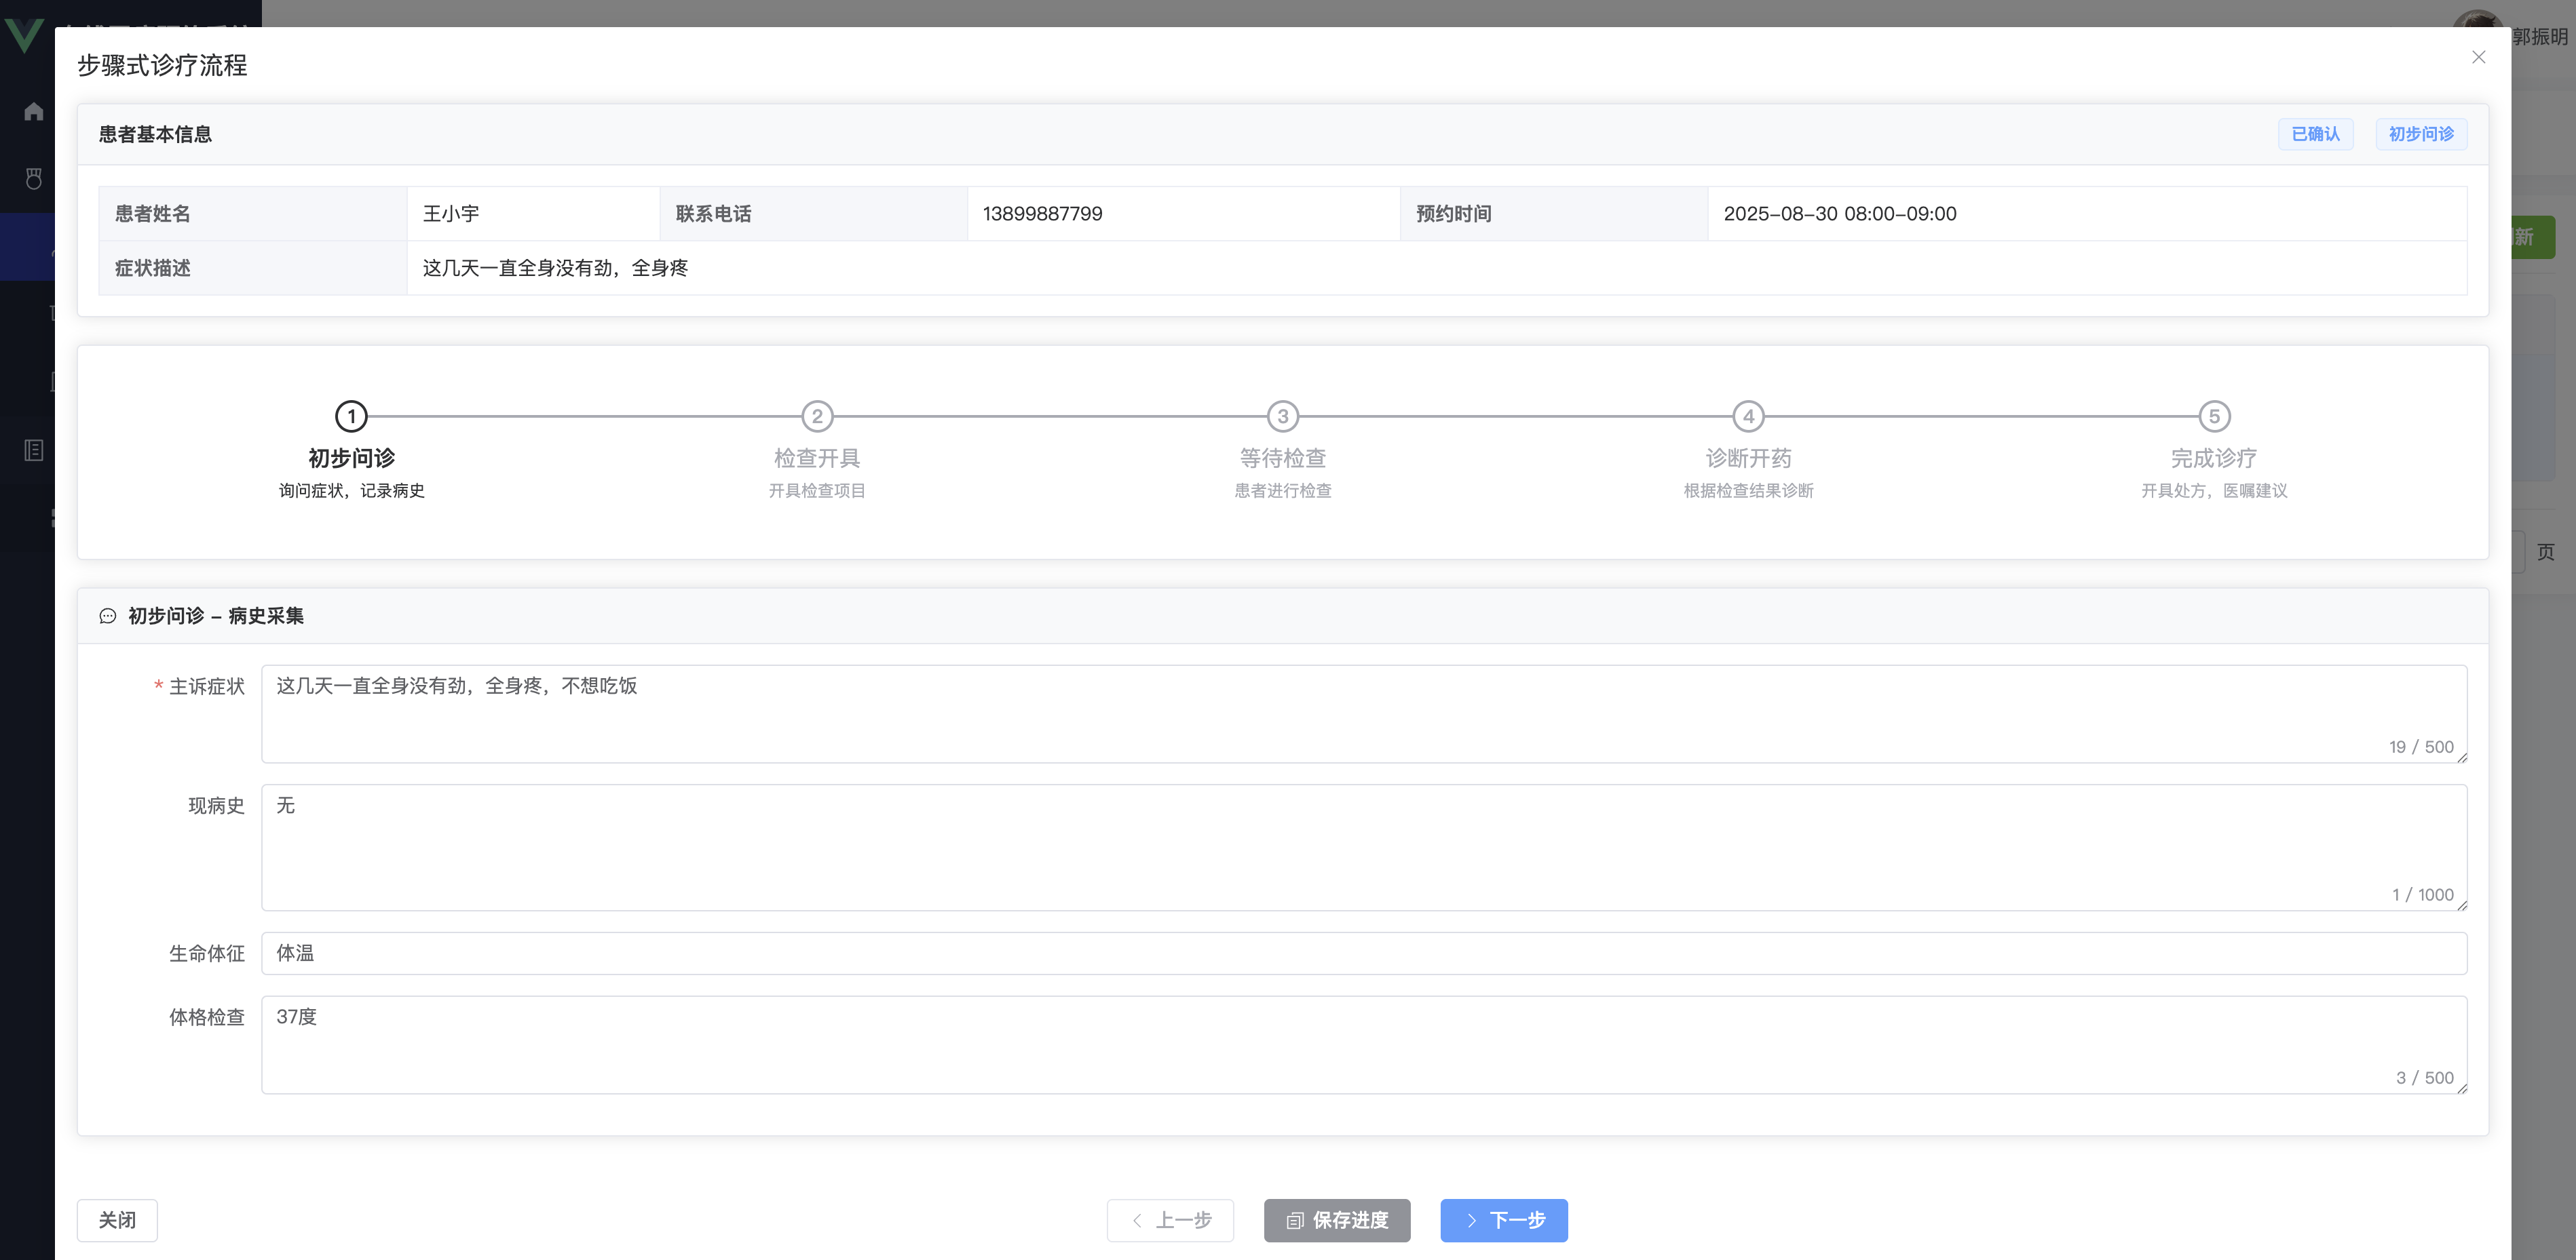Click the step 3 等待检查 circle
The image size is (2576, 1260).
1282,416
